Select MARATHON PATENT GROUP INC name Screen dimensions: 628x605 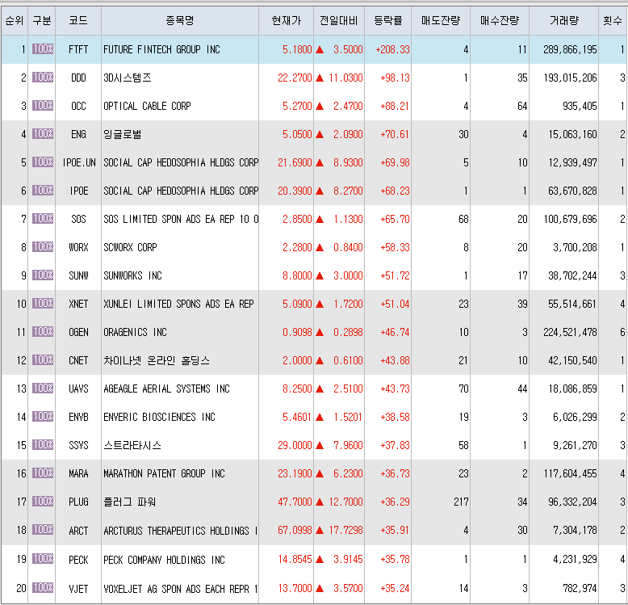[x=164, y=474]
